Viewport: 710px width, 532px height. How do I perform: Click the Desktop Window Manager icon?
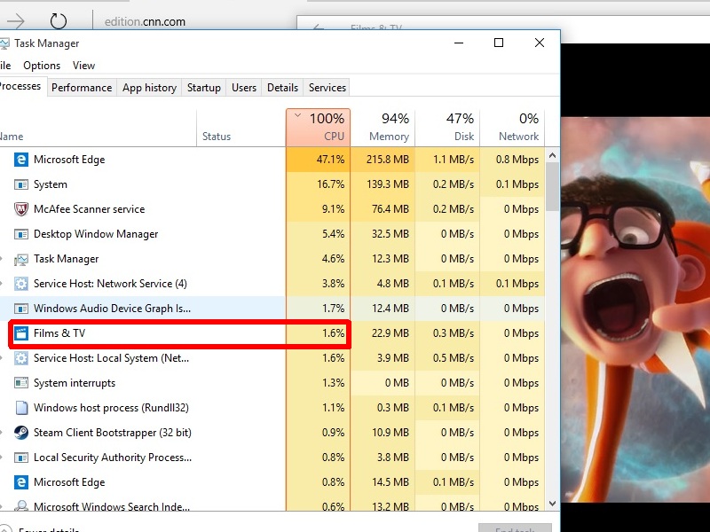click(21, 234)
